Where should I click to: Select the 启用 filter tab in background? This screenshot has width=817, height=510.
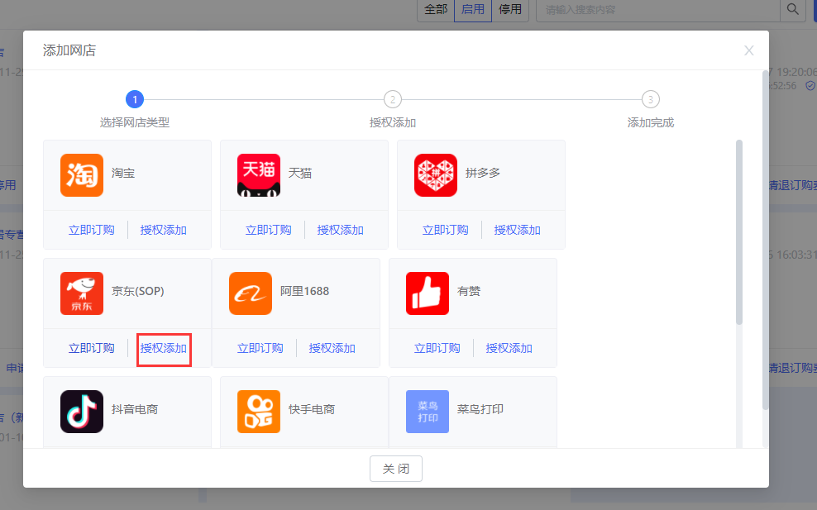(x=473, y=9)
